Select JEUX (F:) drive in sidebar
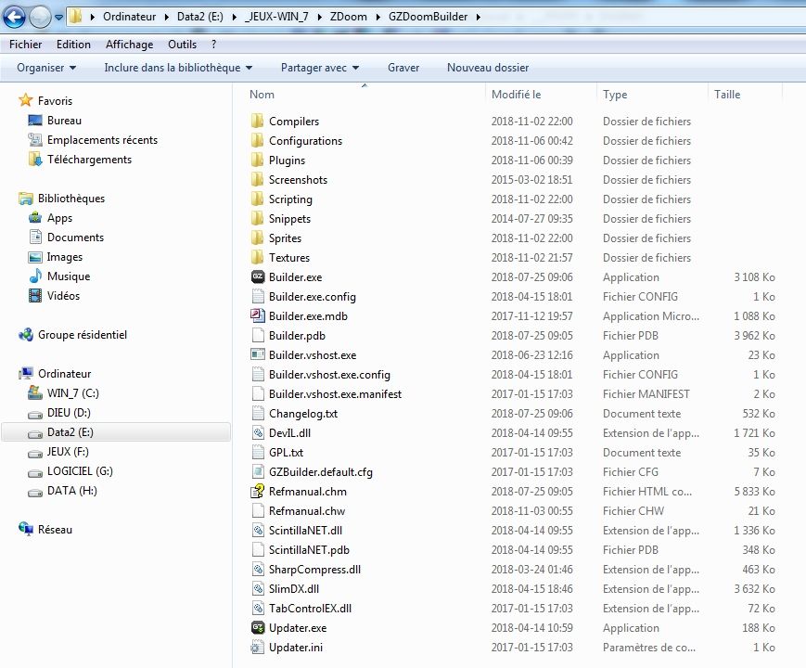Screen dimensions: 806x668 point(68,452)
